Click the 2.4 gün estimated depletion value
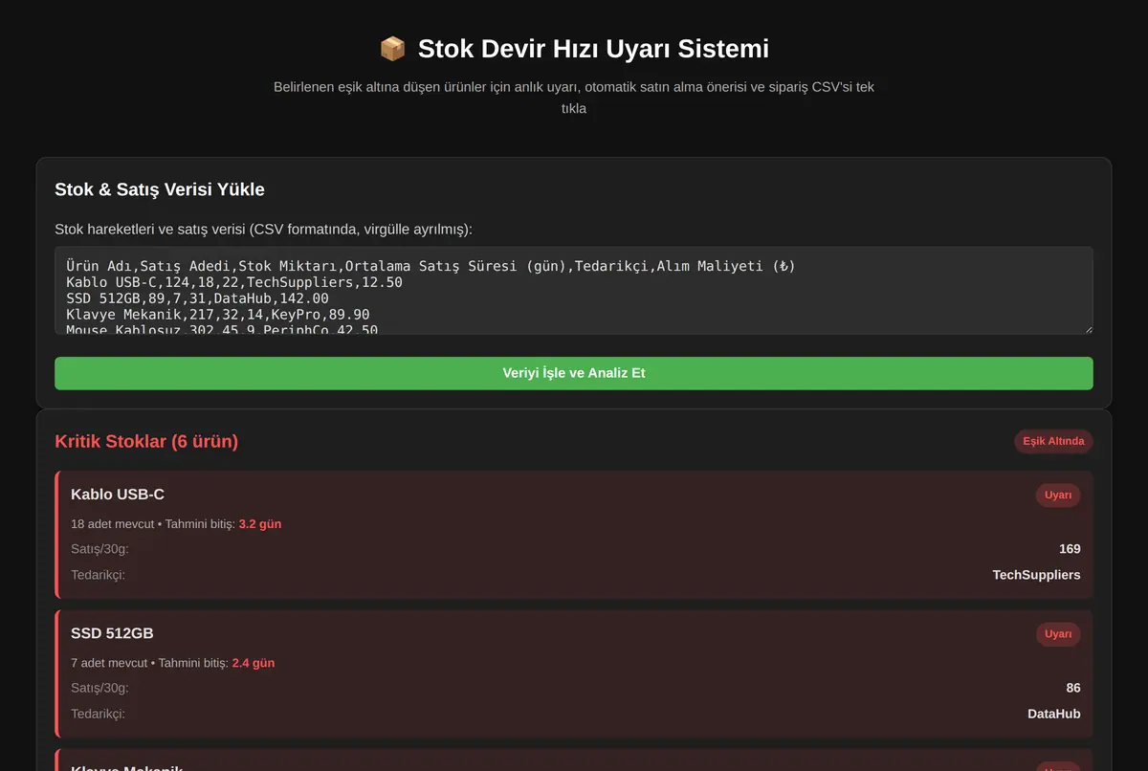 (x=254, y=663)
